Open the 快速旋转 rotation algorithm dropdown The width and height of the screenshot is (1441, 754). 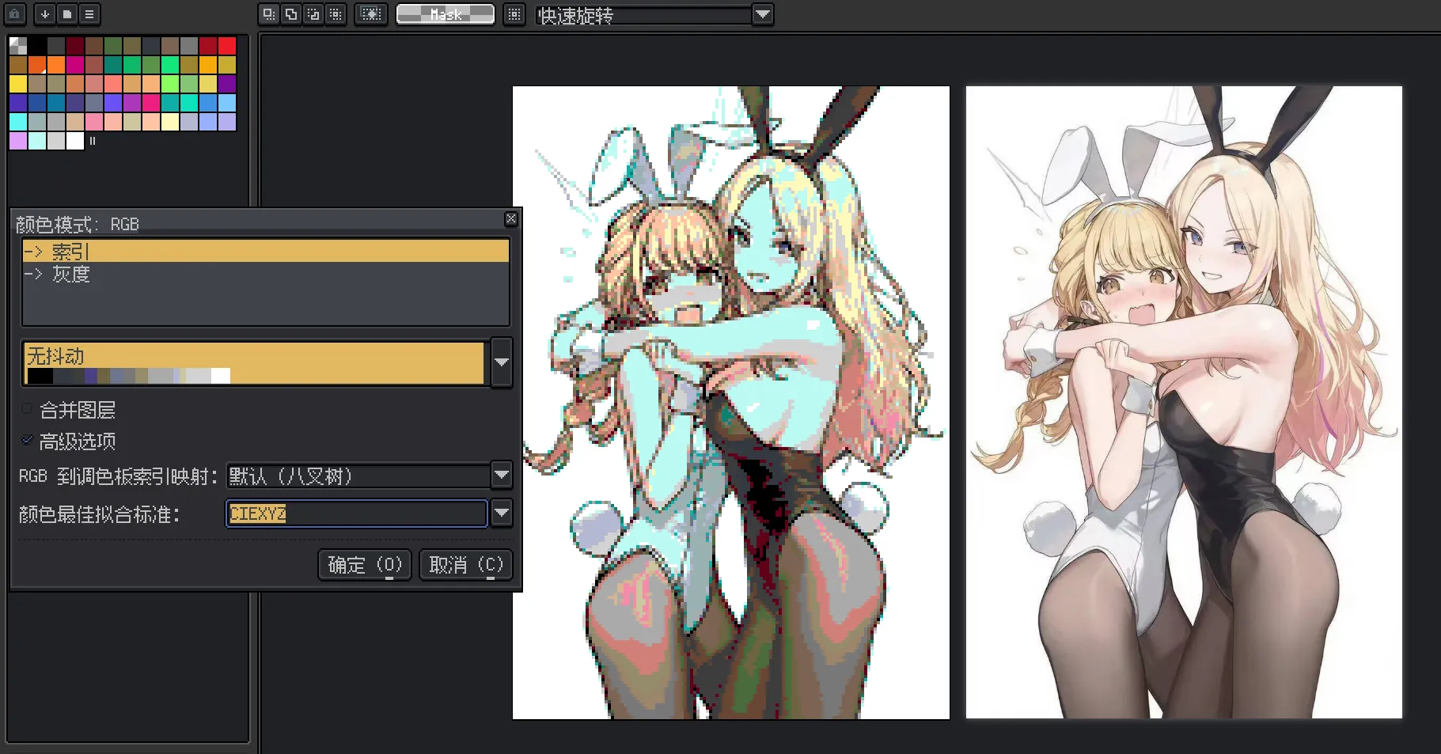coord(762,14)
